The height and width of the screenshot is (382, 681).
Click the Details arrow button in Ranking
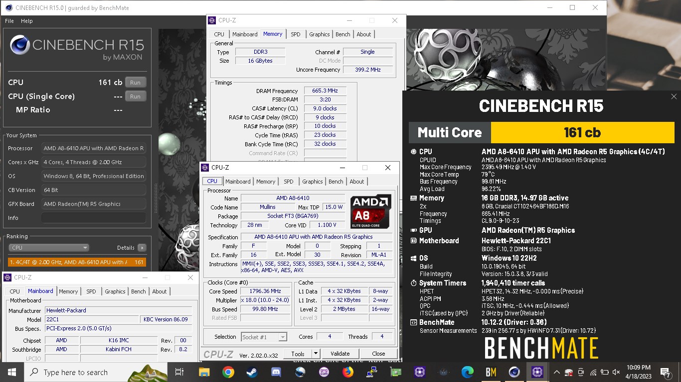click(x=142, y=248)
